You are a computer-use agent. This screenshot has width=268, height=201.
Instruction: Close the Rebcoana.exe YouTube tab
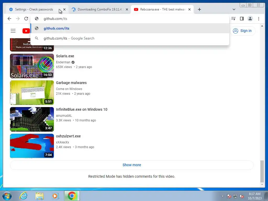click(189, 9)
